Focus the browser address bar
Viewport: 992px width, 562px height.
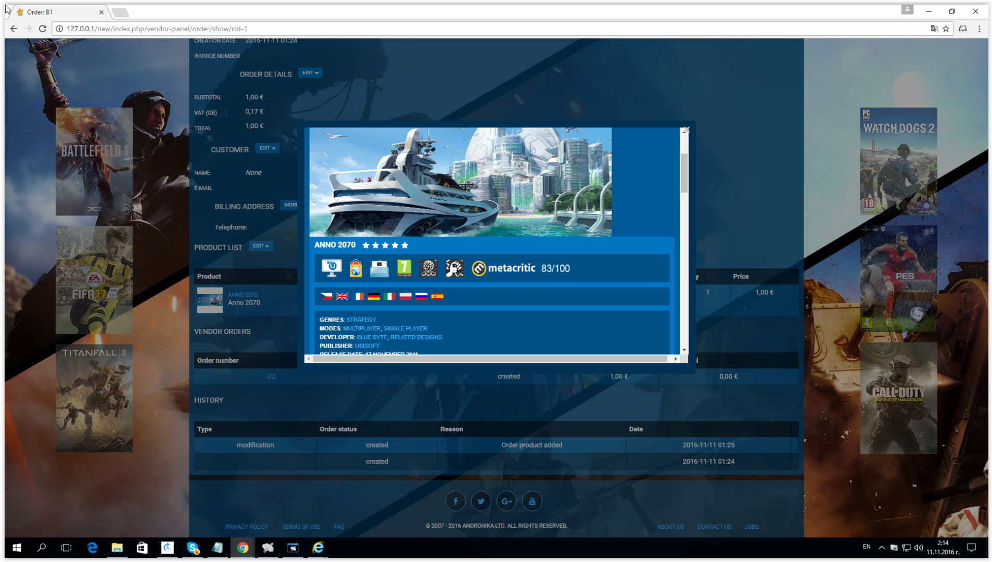[x=489, y=29]
